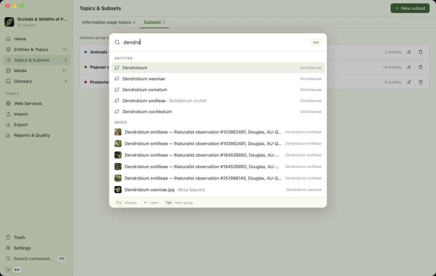Click the Media image icon in sidebar
Image resolution: width=436 pixels, height=276 pixels.
[8, 71]
